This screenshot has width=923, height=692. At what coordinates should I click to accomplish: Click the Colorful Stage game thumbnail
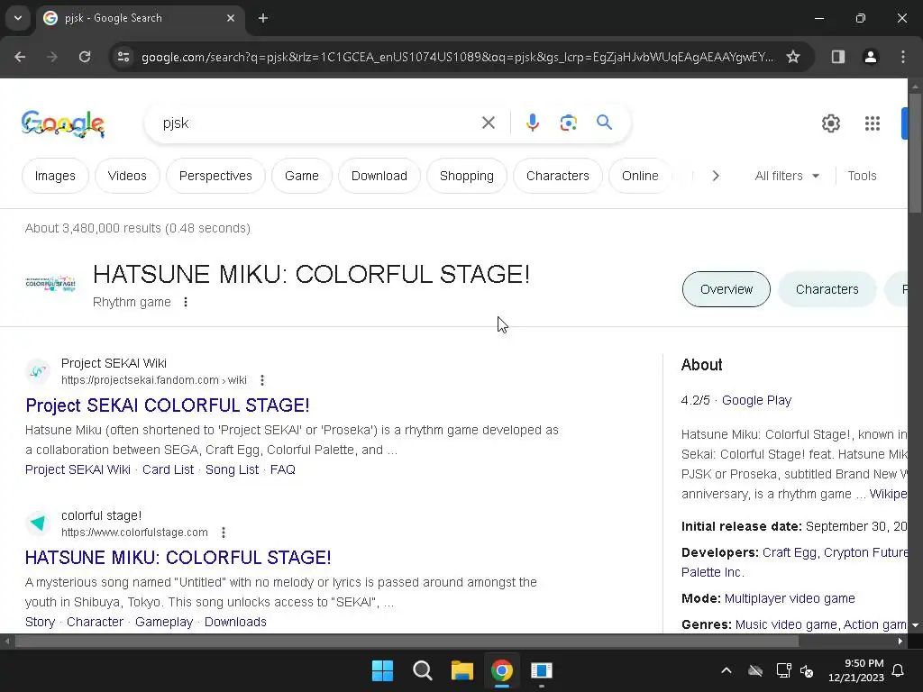pos(50,284)
